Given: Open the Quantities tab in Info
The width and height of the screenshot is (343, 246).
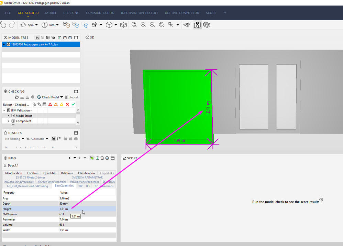Looking at the screenshot, I should [x=49, y=173].
